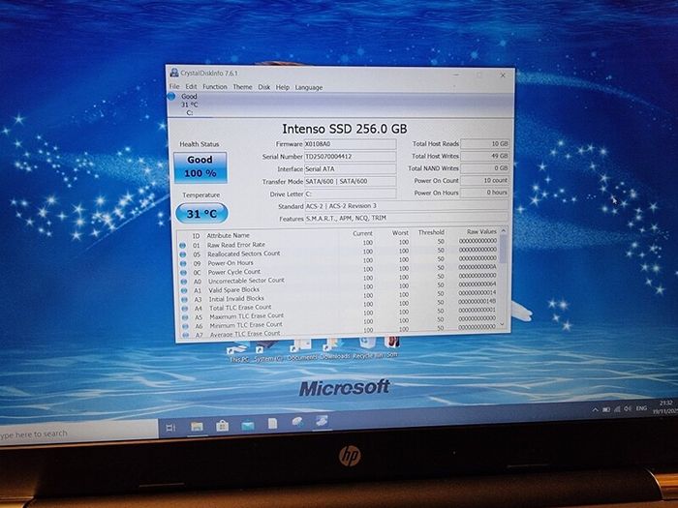Select the C: disk status indicator icon
The image size is (678, 508).
coord(171,97)
